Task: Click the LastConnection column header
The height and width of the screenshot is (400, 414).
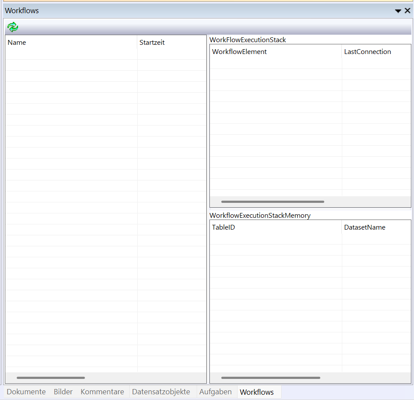Action: [x=376, y=52]
